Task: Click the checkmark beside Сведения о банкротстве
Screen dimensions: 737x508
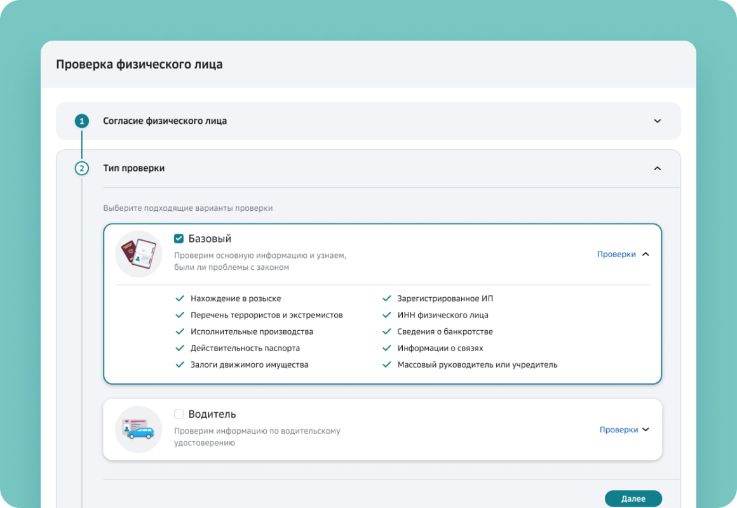Action: (x=386, y=331)
